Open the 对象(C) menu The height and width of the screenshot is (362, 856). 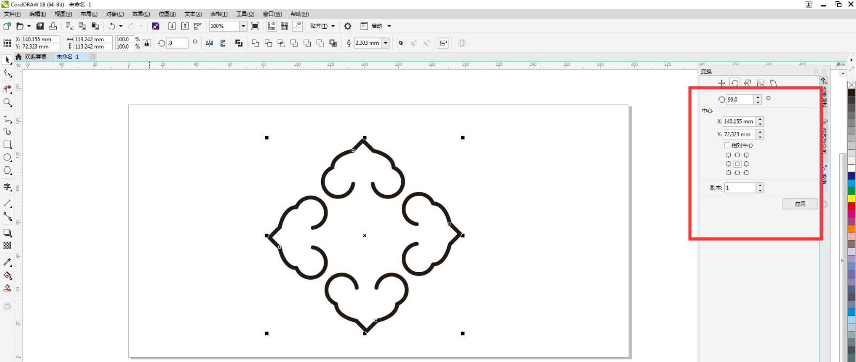click(x=114, y=14)
